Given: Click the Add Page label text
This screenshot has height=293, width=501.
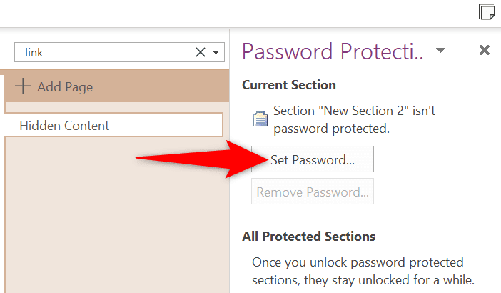Looking at the screenshot, I should pos(65,87).
